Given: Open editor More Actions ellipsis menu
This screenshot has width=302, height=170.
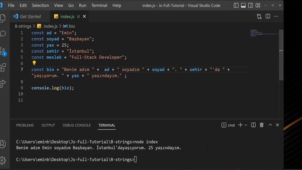Looking at the screenshot, I should pos(276,17).
